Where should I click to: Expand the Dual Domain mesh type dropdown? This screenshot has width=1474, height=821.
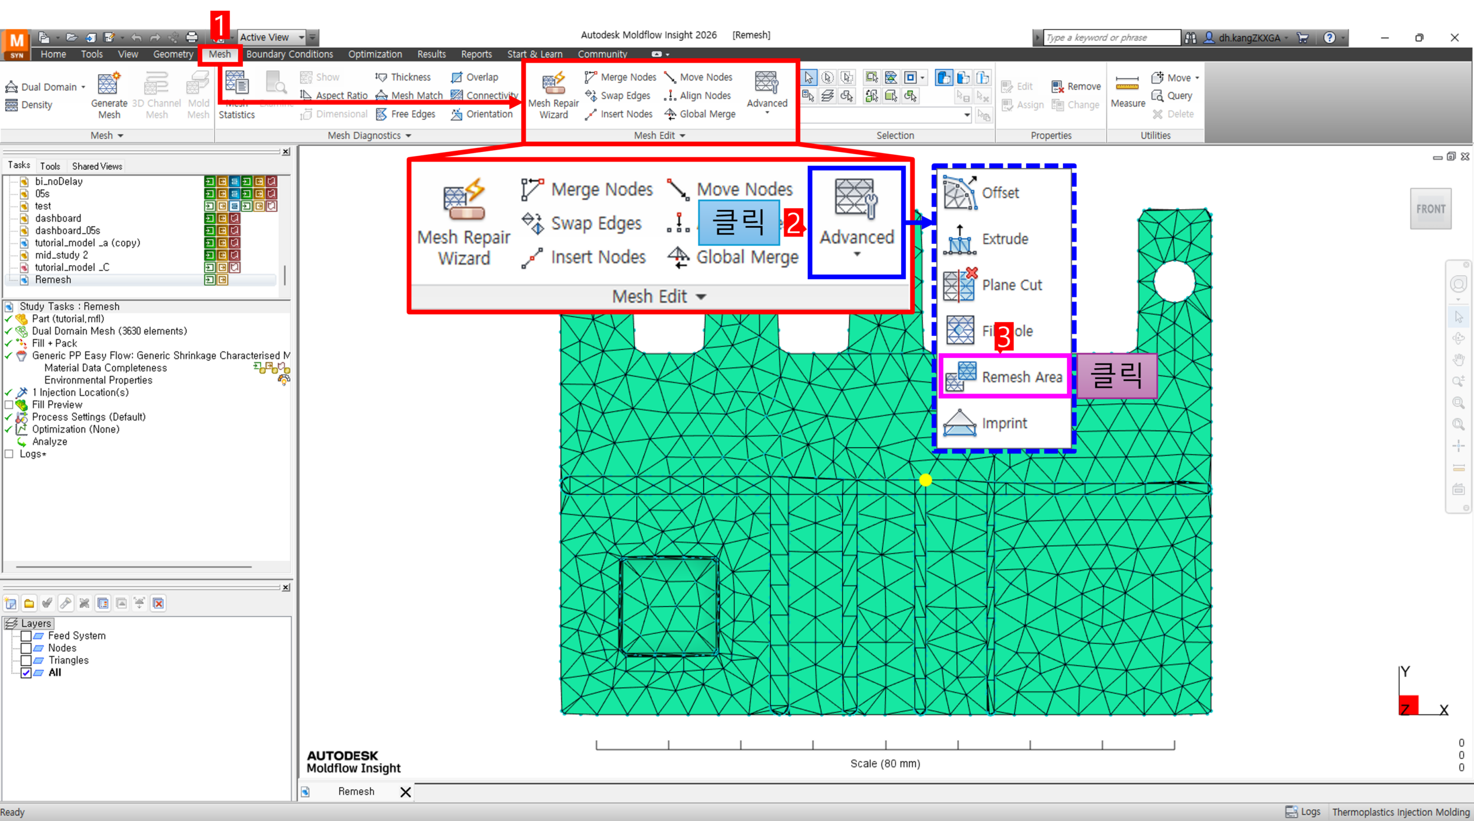(x=83, y=87)
